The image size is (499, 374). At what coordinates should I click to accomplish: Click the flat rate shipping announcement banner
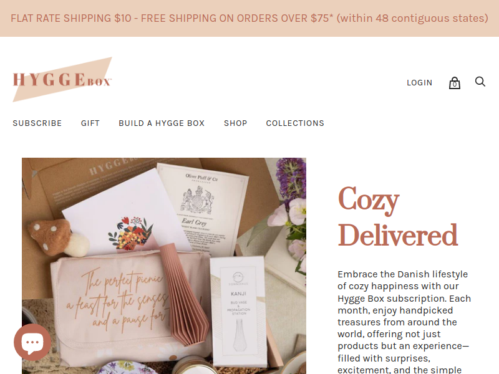coord(249,18)
